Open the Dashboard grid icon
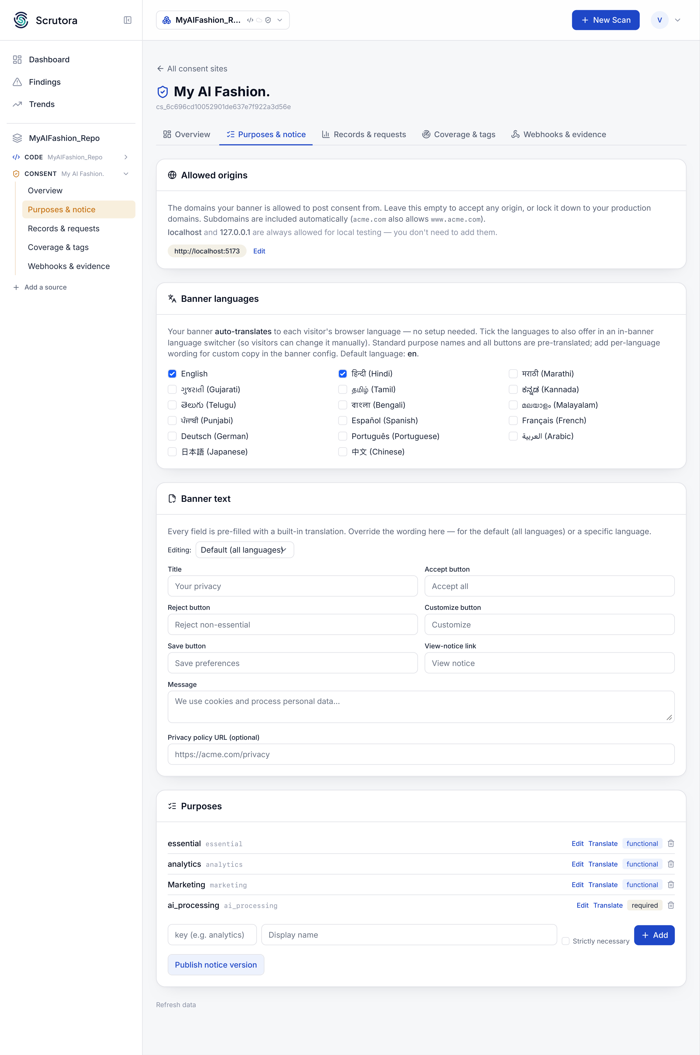 (17, 60)
